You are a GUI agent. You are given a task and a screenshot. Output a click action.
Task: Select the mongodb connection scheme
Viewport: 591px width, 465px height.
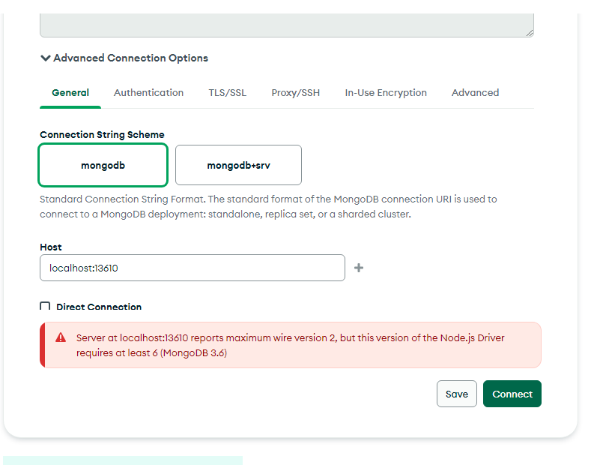(103, 165)
